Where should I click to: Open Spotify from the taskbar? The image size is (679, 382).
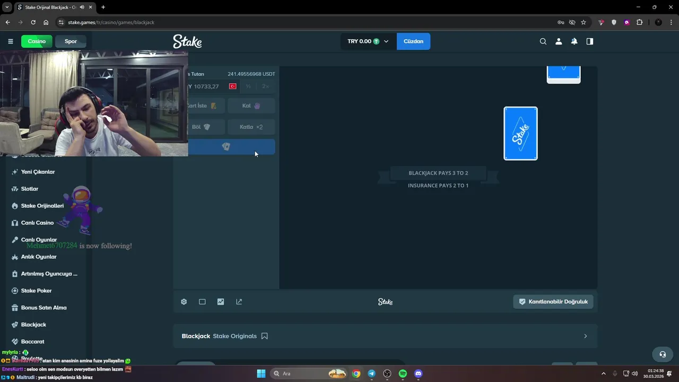pos(403,374)
